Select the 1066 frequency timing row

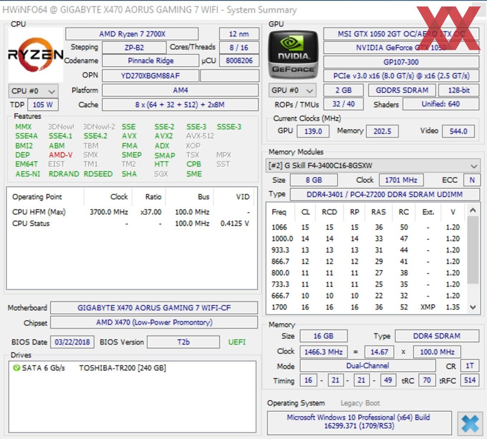click(366, 227)
